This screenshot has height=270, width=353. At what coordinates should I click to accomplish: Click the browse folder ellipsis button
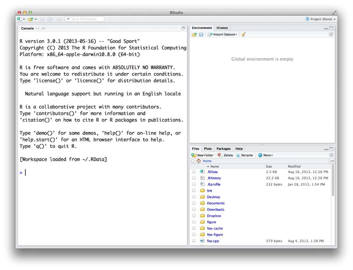point(332,161)
